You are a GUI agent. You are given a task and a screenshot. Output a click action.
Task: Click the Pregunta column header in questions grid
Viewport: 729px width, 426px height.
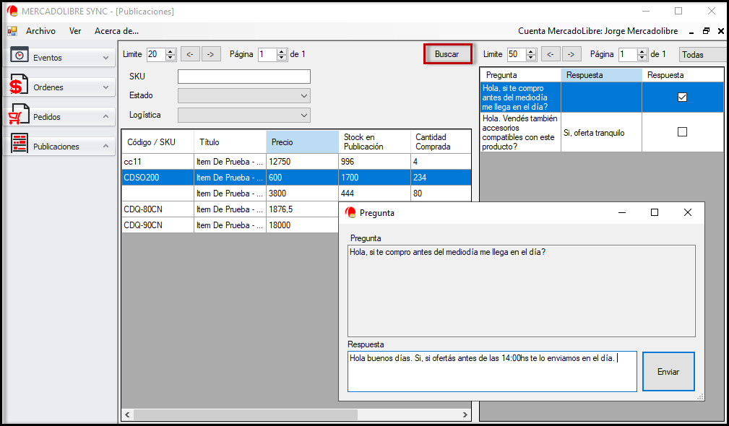coord(520,75)
